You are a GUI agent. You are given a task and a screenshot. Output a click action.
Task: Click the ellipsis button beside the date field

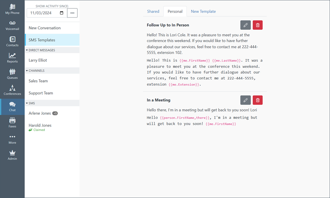pos(72,13)
